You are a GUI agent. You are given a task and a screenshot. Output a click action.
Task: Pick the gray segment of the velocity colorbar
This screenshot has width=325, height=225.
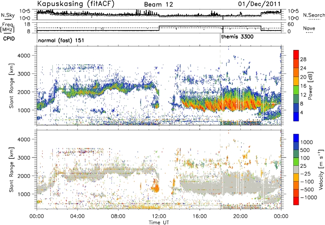click(296, 169)
